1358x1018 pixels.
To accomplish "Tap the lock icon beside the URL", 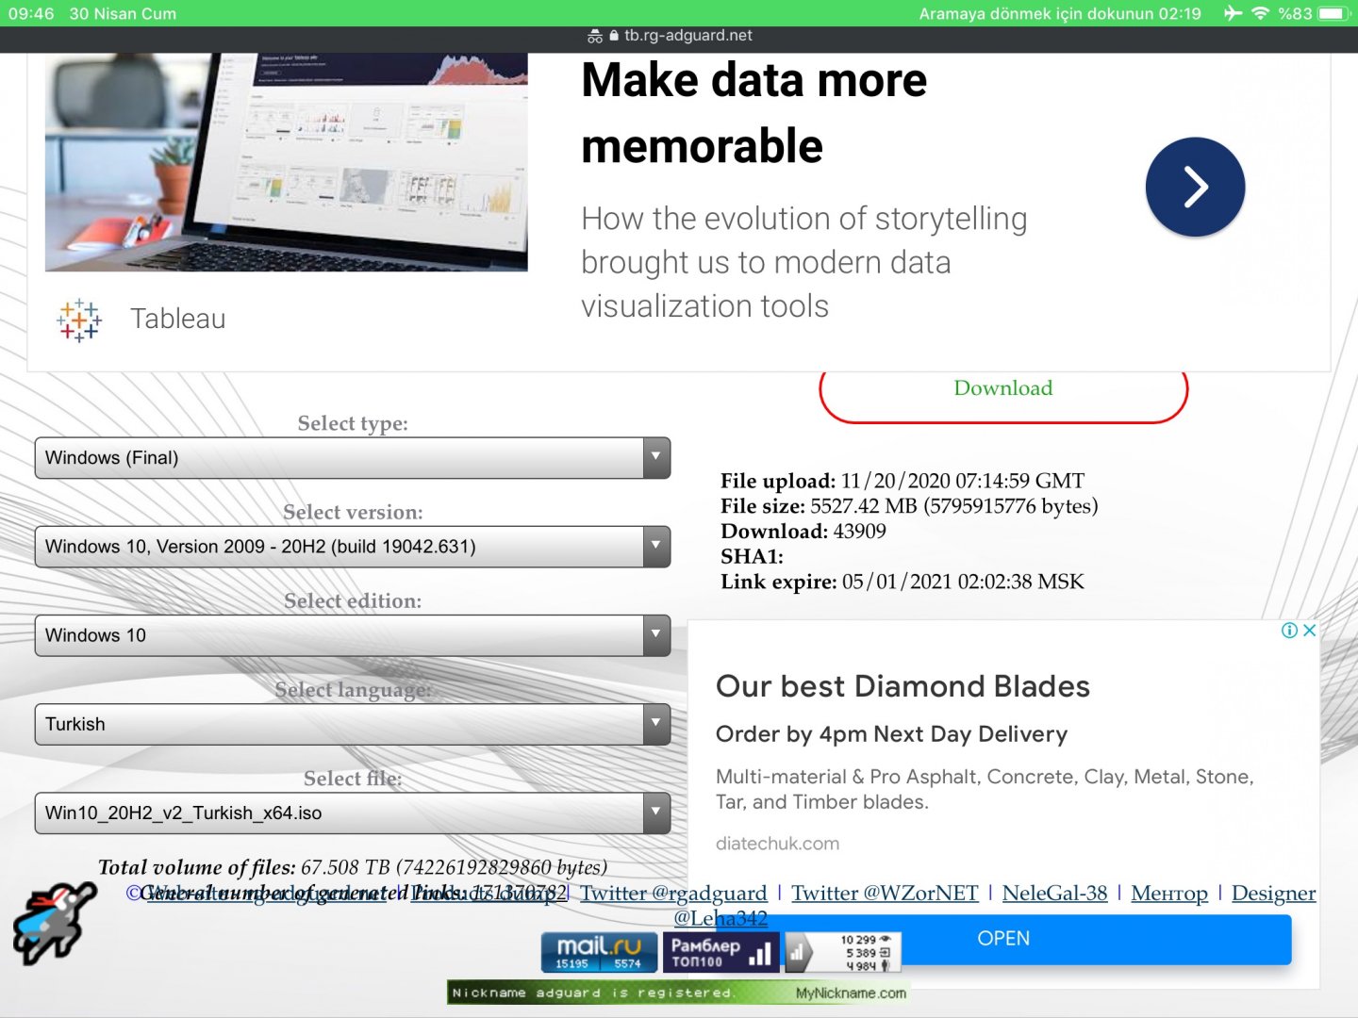I will pyautogui.click(x=614, y=36).
